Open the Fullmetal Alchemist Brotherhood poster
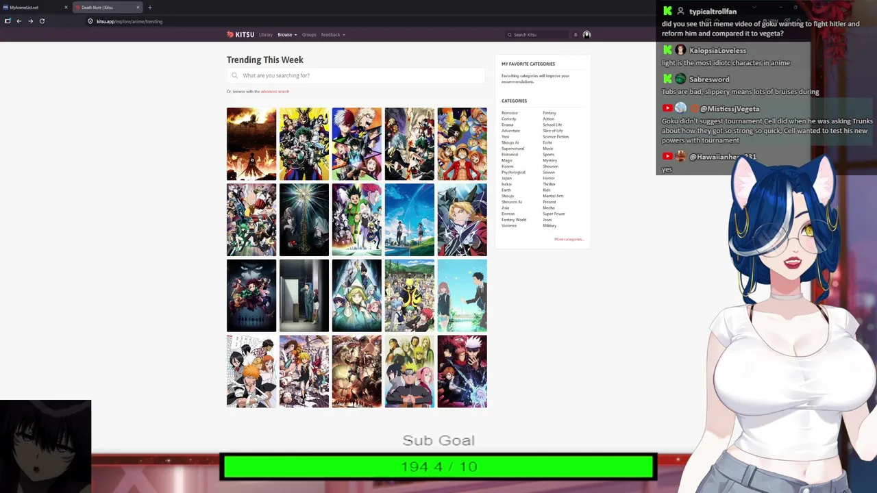This screenshot has width=877, height=493. click(462, 220)
